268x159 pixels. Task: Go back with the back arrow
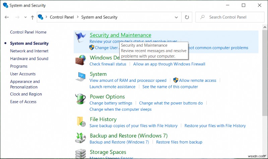point(7,17)
